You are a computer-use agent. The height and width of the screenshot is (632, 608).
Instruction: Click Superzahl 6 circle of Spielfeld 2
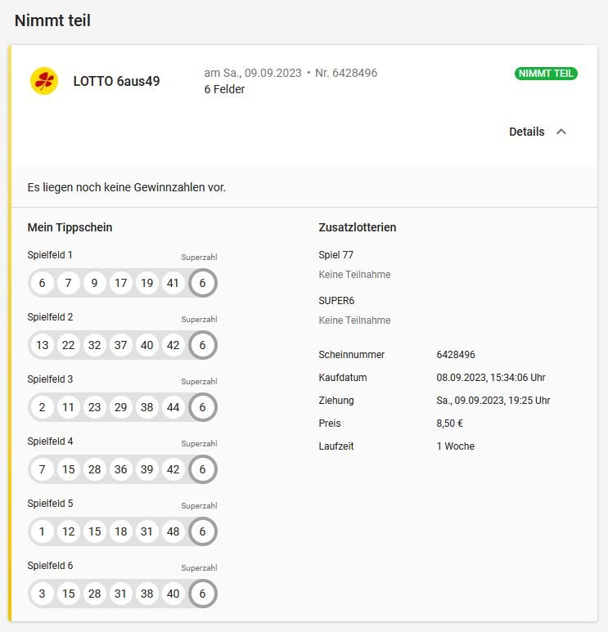203,345
